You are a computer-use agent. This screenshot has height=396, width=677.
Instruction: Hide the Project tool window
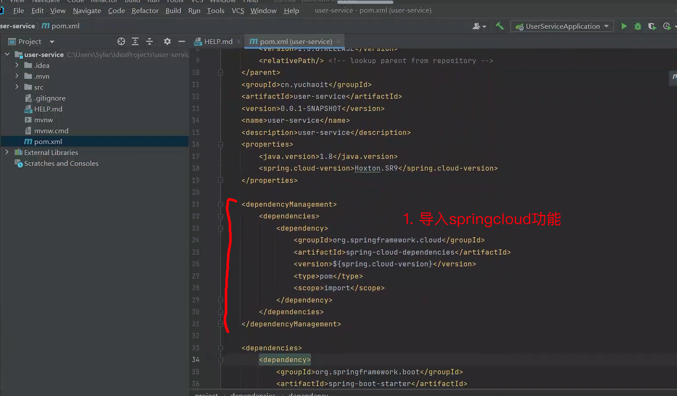(x=182, y=41)
